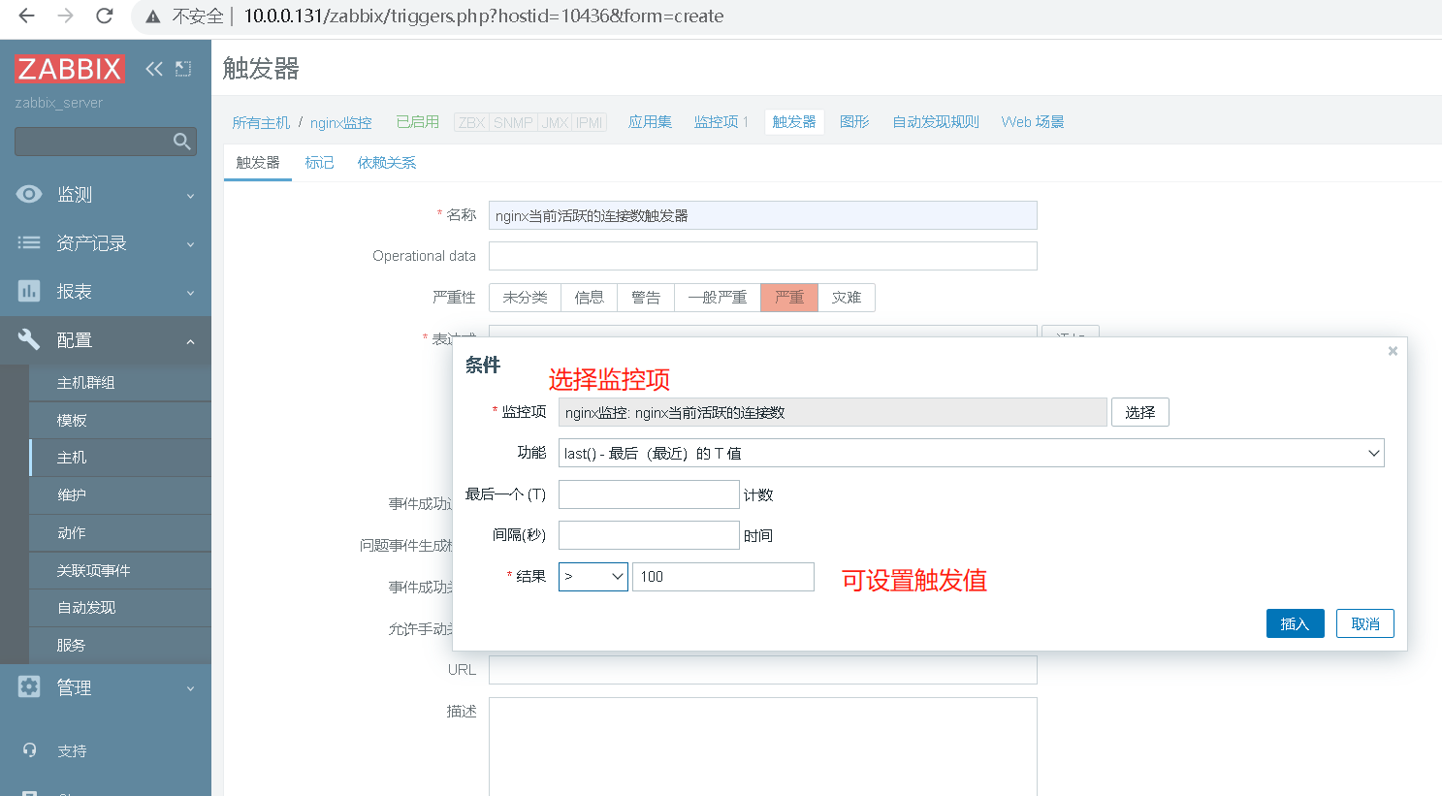Viewport: 1442px width, 796px height.
Task: Switch to the 标记 tab
Action: click(x=319, y=163)
